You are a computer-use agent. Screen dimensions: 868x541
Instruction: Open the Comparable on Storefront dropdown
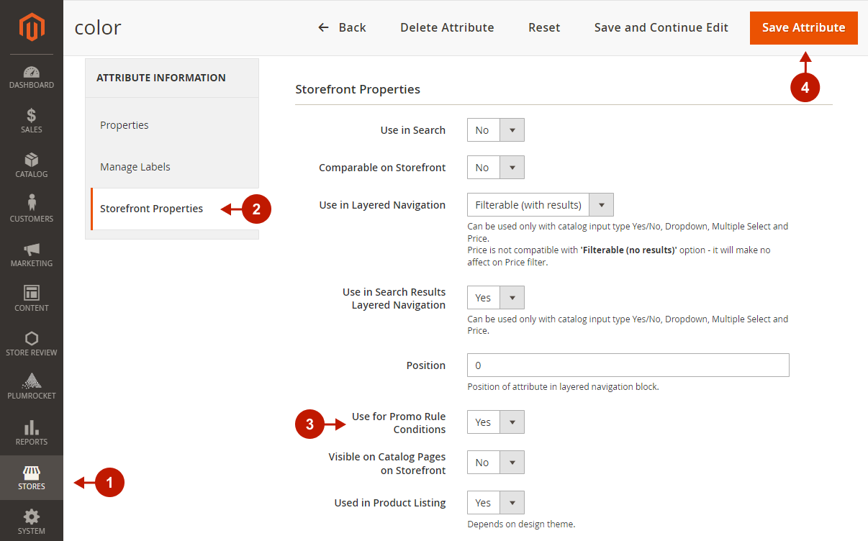coord(496,168)
